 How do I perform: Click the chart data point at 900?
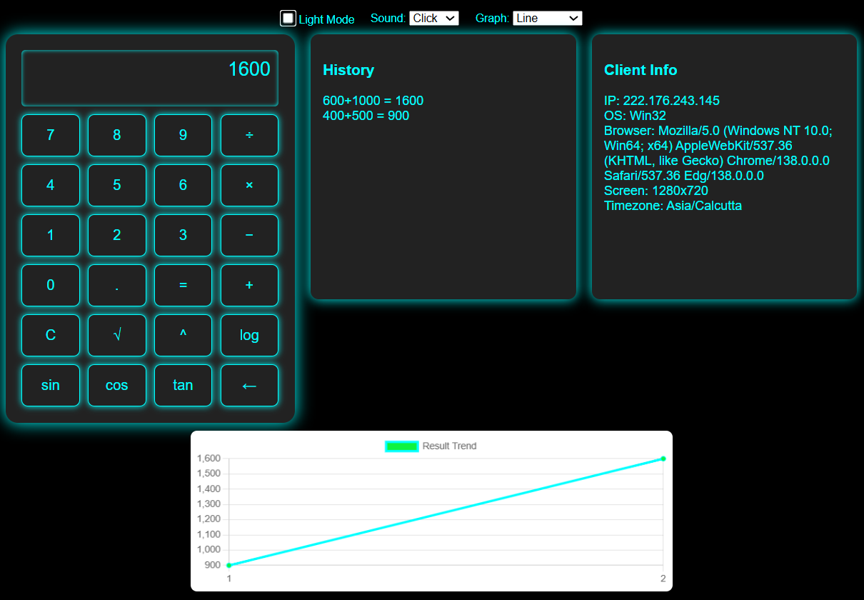tap(228, 565)
